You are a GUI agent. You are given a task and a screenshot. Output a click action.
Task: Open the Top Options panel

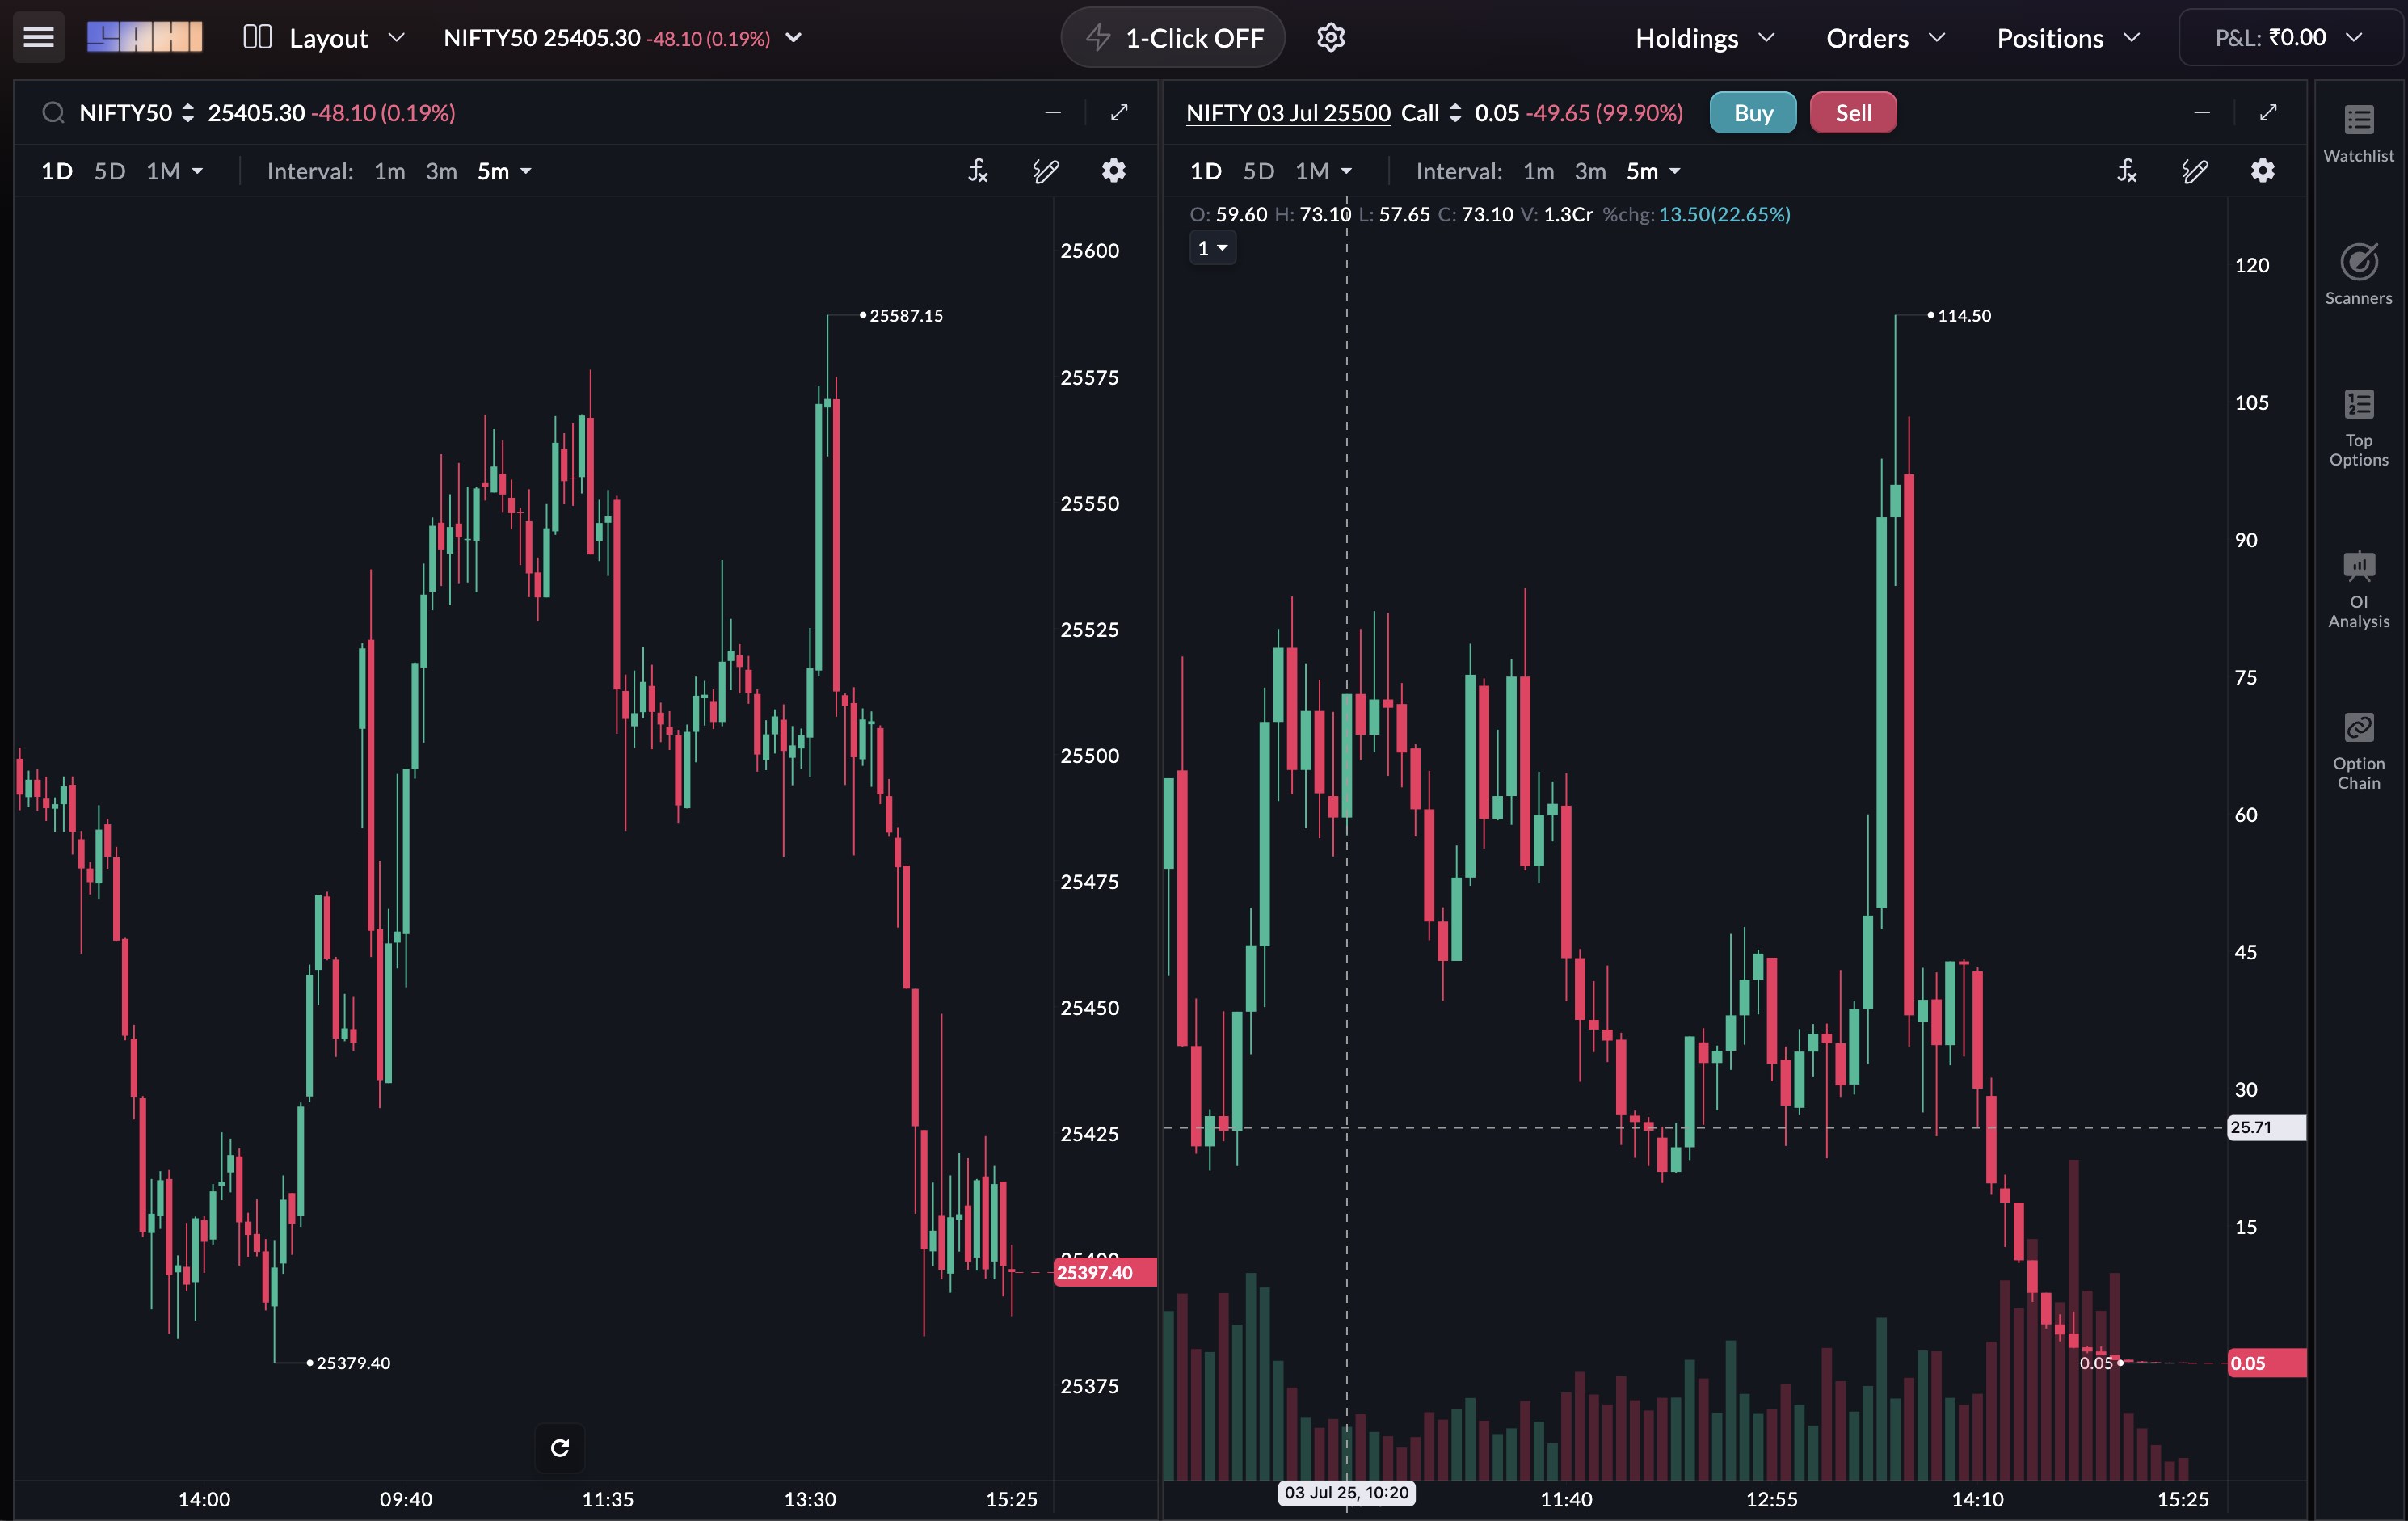click(2358, 428)
